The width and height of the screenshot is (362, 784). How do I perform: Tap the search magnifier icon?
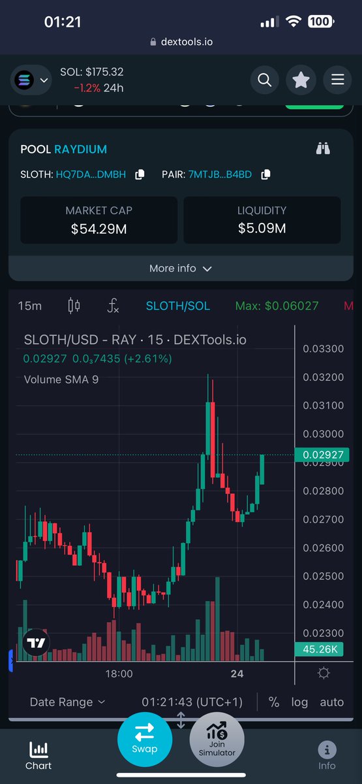(x=264, y=80)
